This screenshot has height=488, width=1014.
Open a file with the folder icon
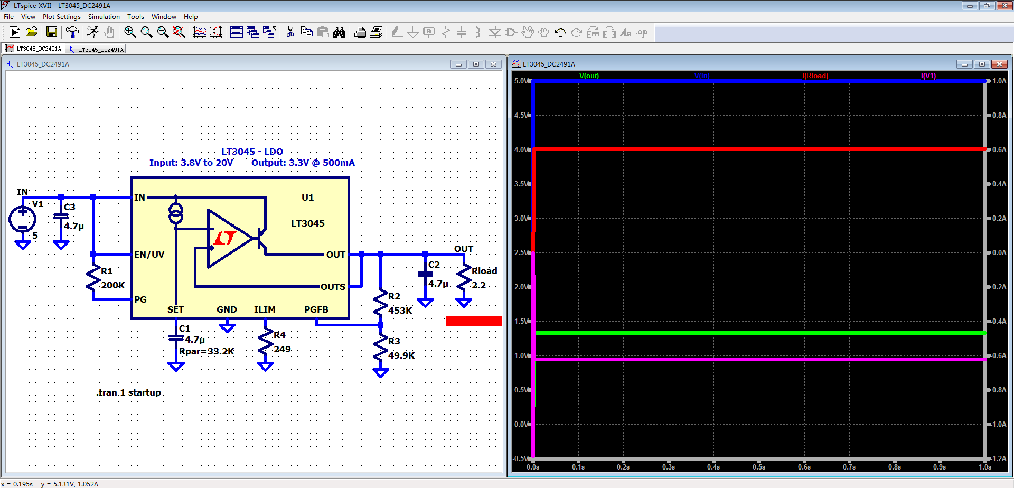[32, 33]
